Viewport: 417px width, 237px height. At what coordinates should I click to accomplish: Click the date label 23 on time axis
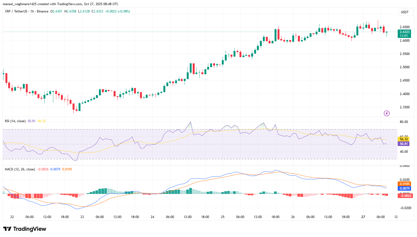(x=82, y=217)
